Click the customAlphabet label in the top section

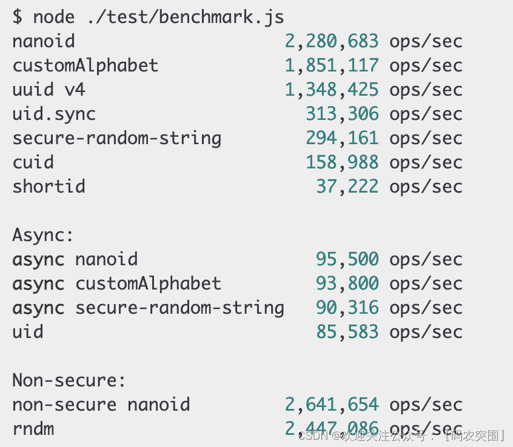click(x=85, y=65)
